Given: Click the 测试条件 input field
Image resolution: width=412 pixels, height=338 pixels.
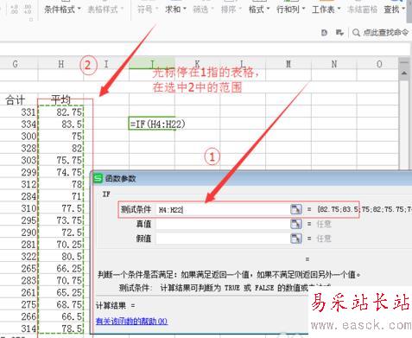Looking at the screenshot, I should [x=223, y=209].
